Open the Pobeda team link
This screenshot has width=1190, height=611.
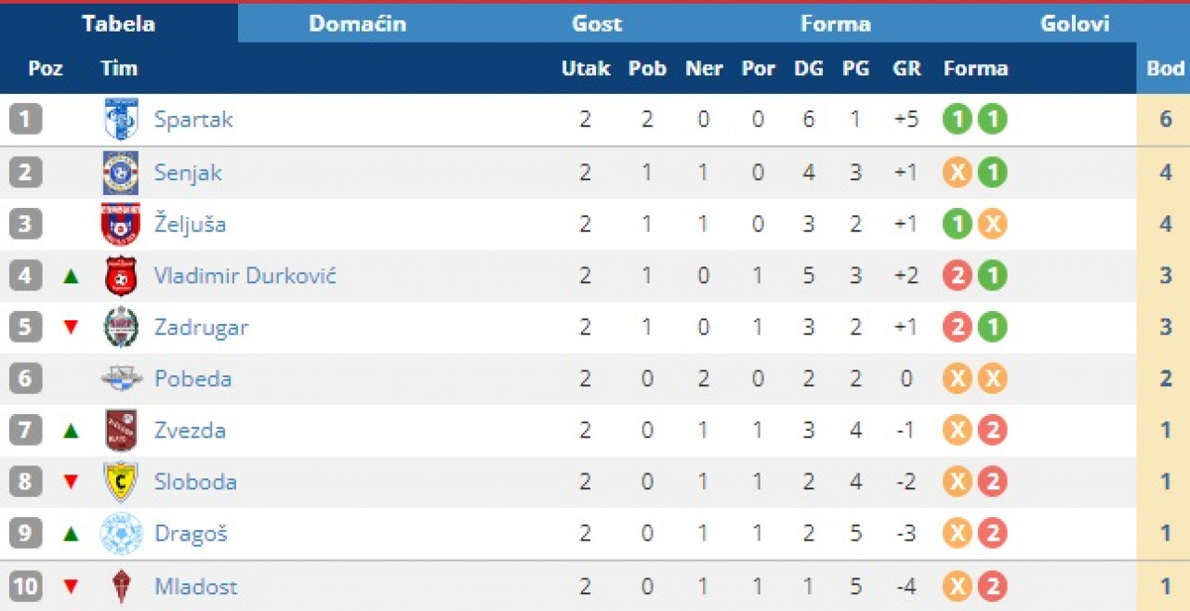192,379
